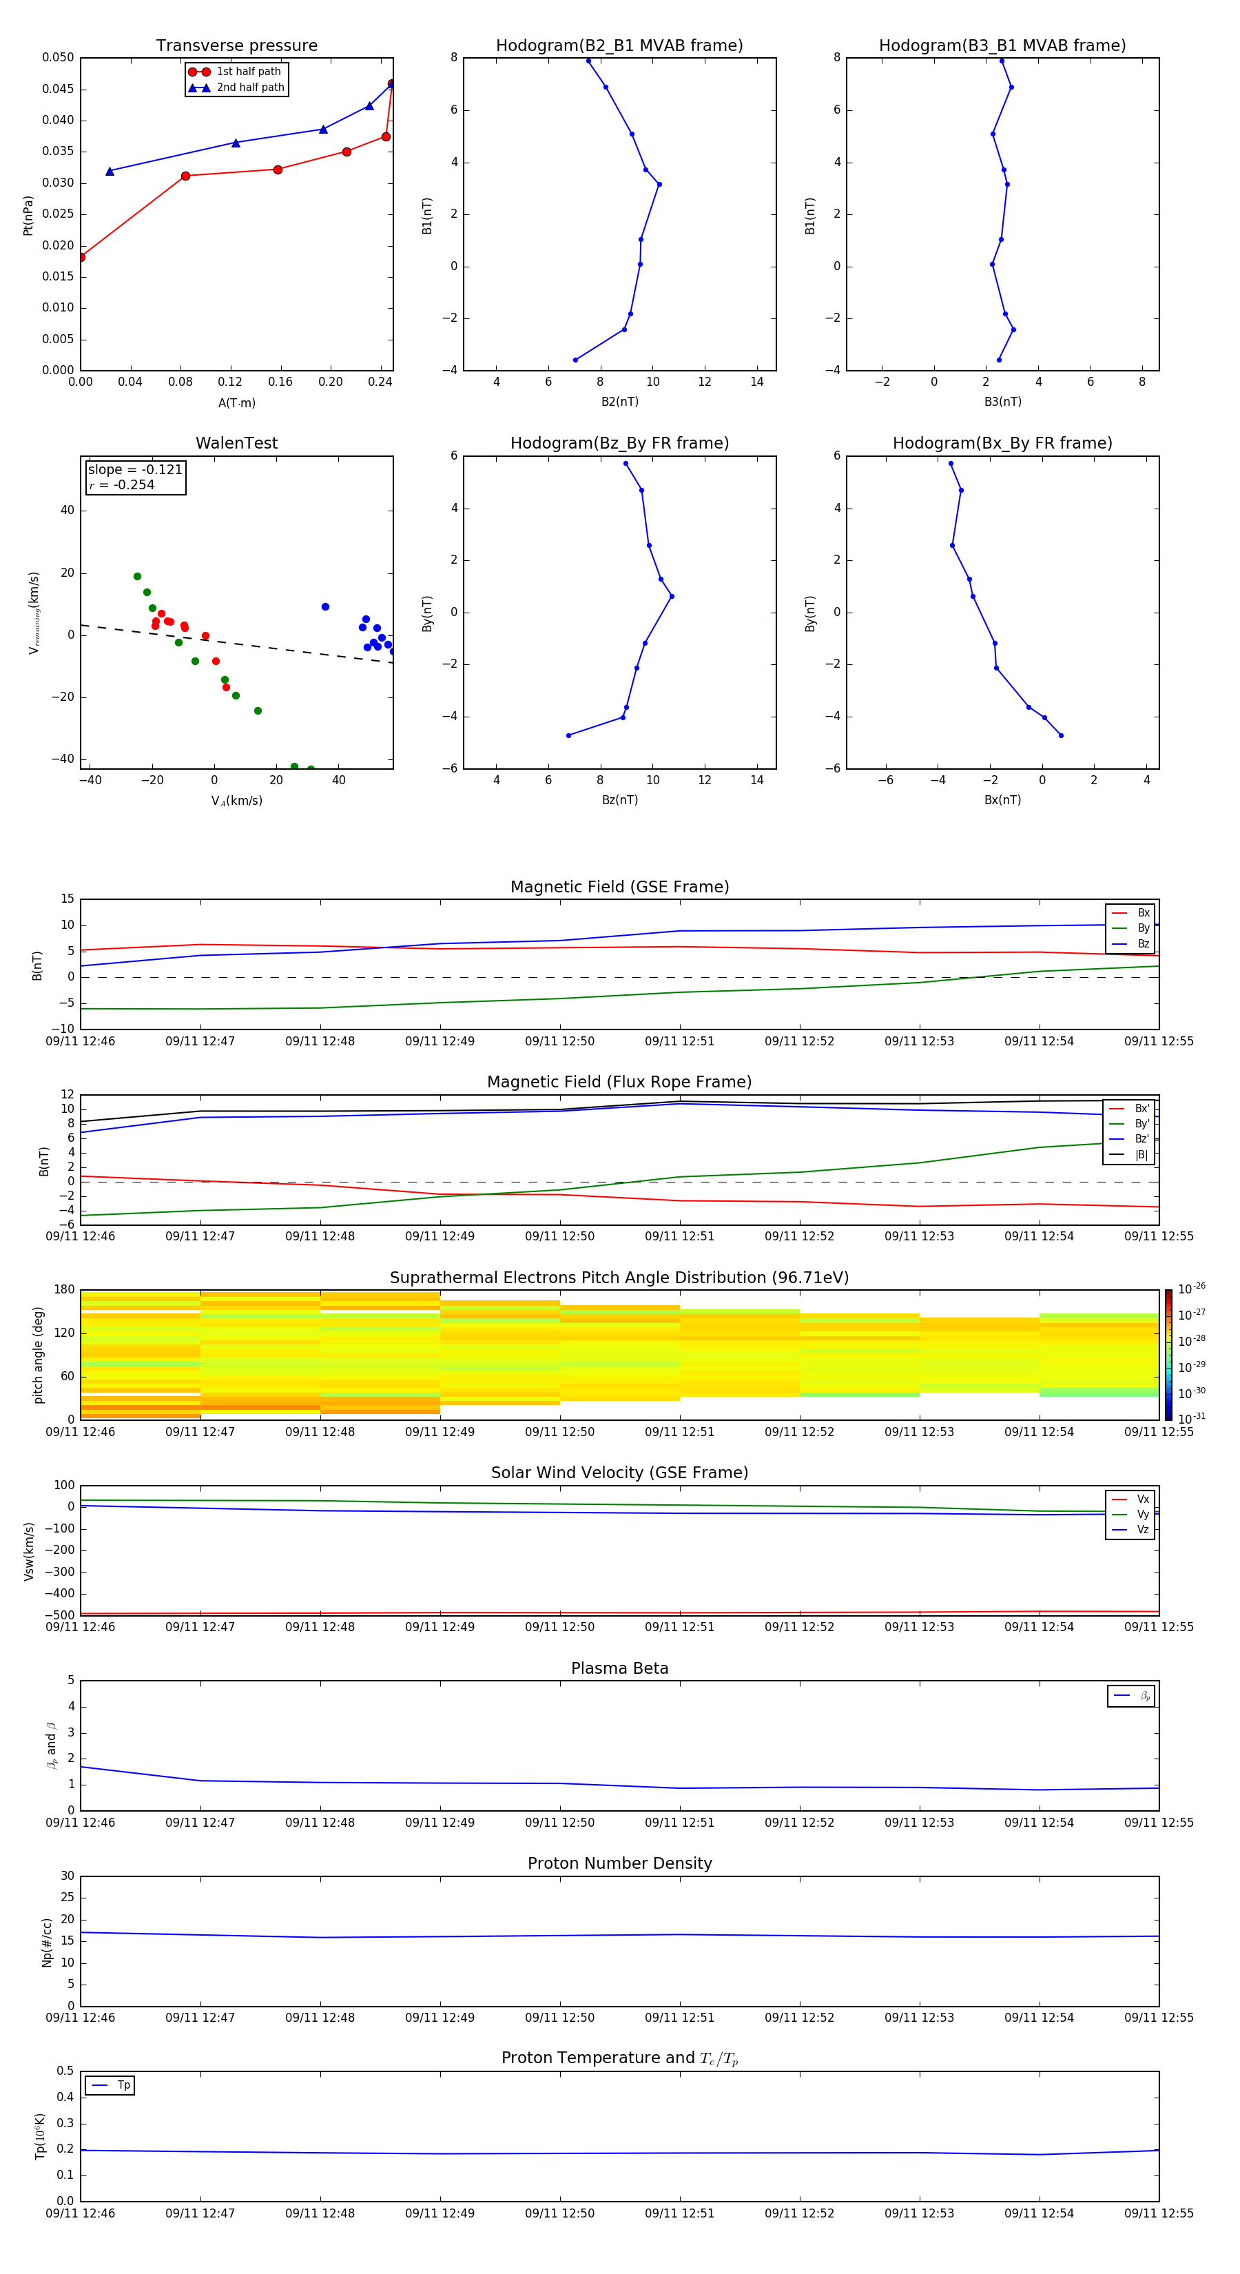Click the "0.24" tick on Transverse pressure
Viewport: 1240px width, 2274px height.
tap(380, 382)
